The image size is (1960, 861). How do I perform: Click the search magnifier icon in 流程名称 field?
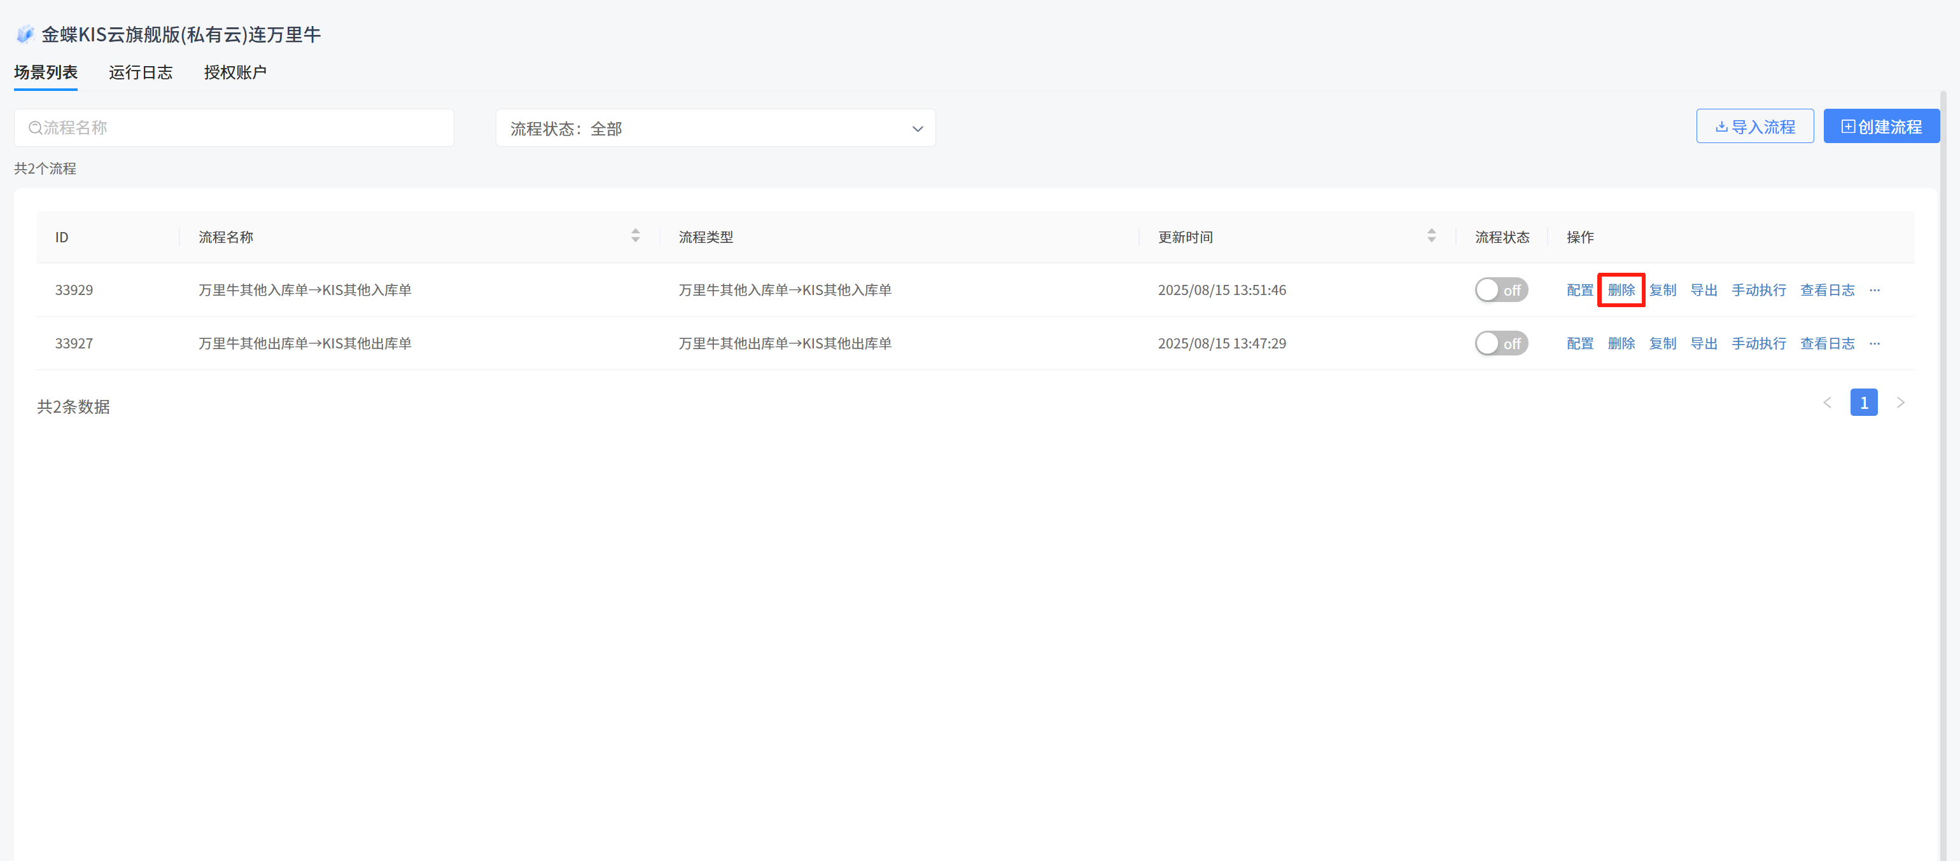35,128
